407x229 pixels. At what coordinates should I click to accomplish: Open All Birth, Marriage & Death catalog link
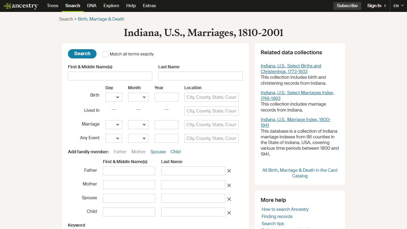(300, 173)
